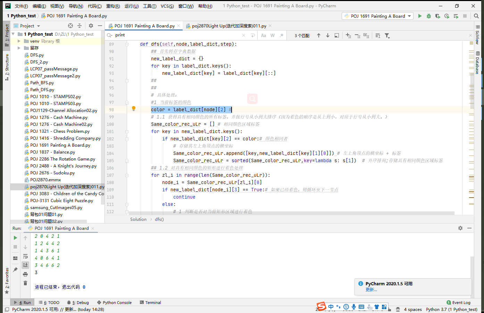The height and width of the screenshot is (313, 484).
Task: Click 4 spaces indent setting
Action: point(413,309)
